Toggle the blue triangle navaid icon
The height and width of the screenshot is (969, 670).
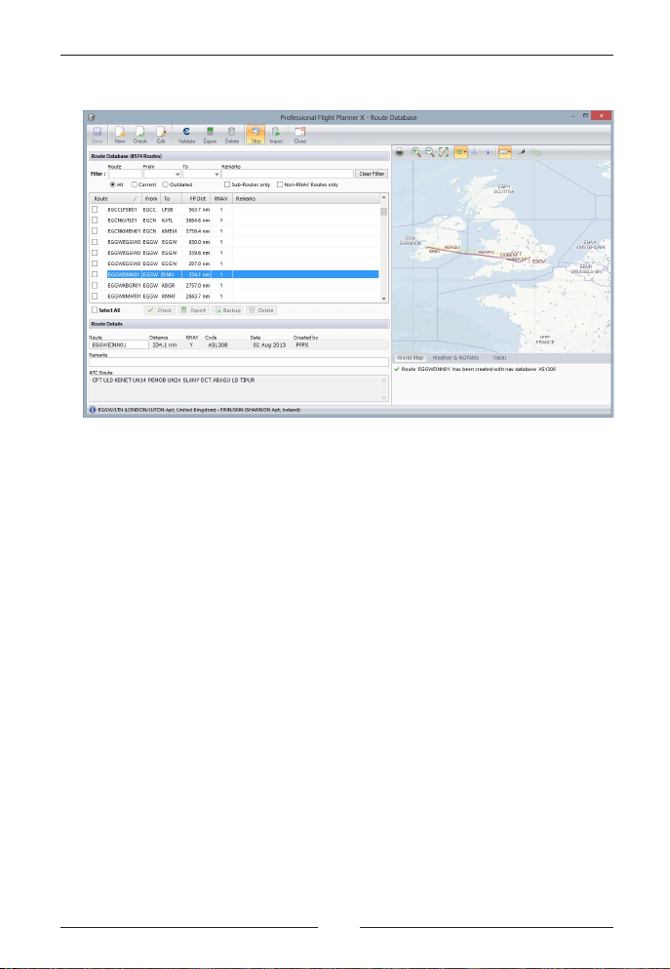(488, 152)
